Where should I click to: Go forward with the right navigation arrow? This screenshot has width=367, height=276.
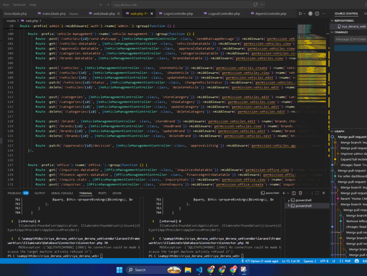108,5
